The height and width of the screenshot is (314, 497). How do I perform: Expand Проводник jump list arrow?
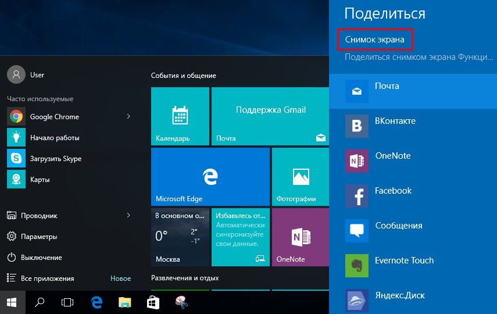click(128, 215)
